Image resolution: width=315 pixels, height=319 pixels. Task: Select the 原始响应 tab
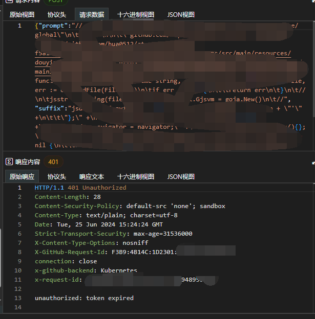click(x=22, y=176)
